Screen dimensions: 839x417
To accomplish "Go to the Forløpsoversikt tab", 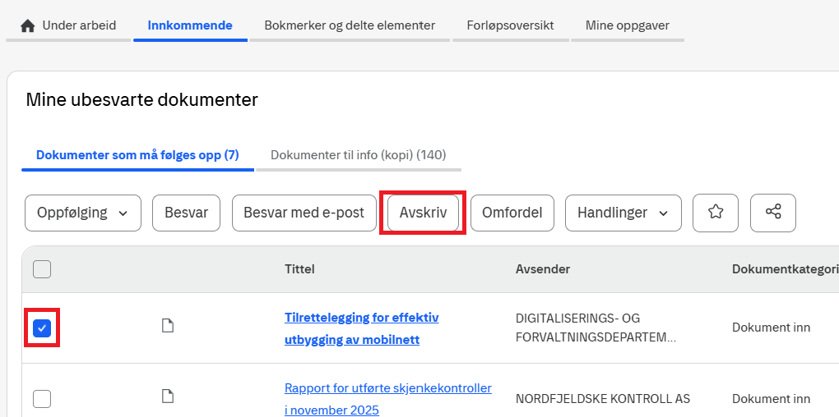I will (510, 25).
